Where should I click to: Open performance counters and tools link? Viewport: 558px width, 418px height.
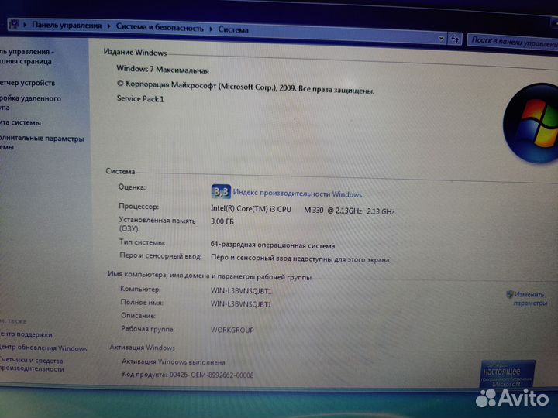[x=32, y=365]
